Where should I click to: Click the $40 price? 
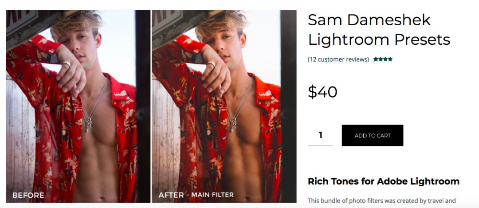click(322, 92)
